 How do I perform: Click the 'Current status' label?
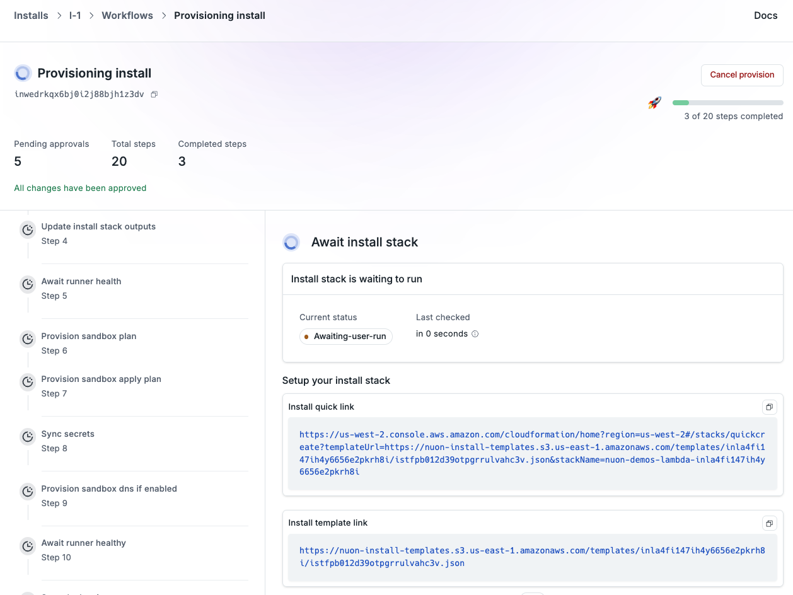coord(328,318)
